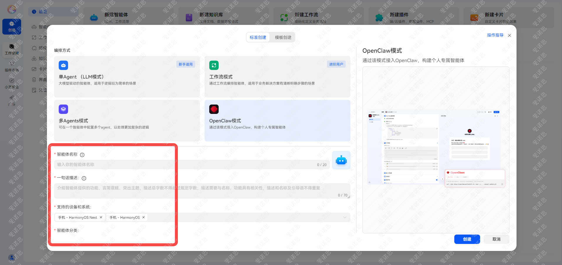Viewport: 562px width, 265px height.
Task: Click the 新建插件 puzzle icon
Action: point(379,18)
